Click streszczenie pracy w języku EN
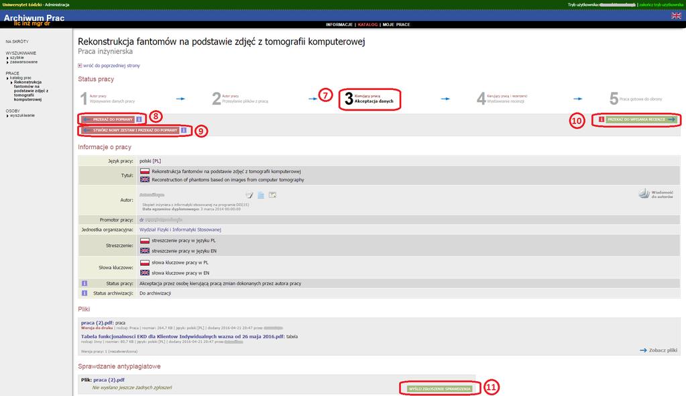This screenshot has height=396, width=686. [184, 251]
